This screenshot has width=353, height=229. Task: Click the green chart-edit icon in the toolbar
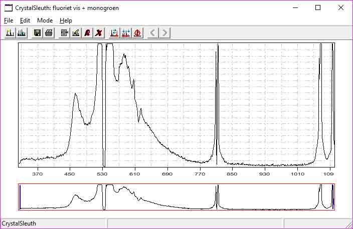tap(76, 33)
